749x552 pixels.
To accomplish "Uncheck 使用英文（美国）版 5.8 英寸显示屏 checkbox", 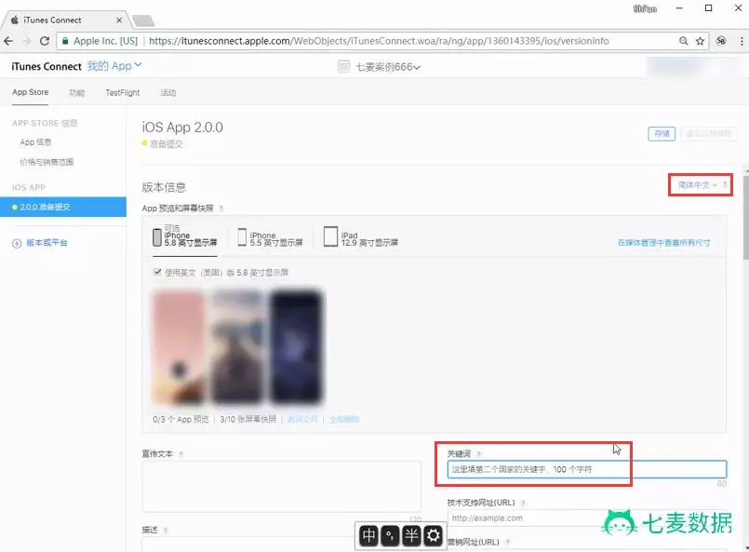I will 157,273.
